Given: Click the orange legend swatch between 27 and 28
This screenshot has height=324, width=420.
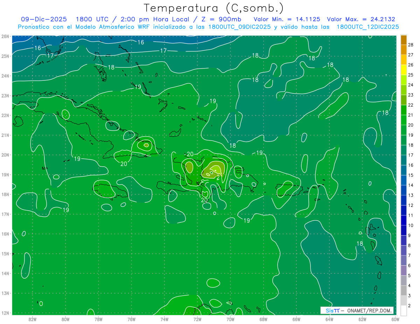Looking at the screenshot, I should pyautogui.click(x=404, y=50).
